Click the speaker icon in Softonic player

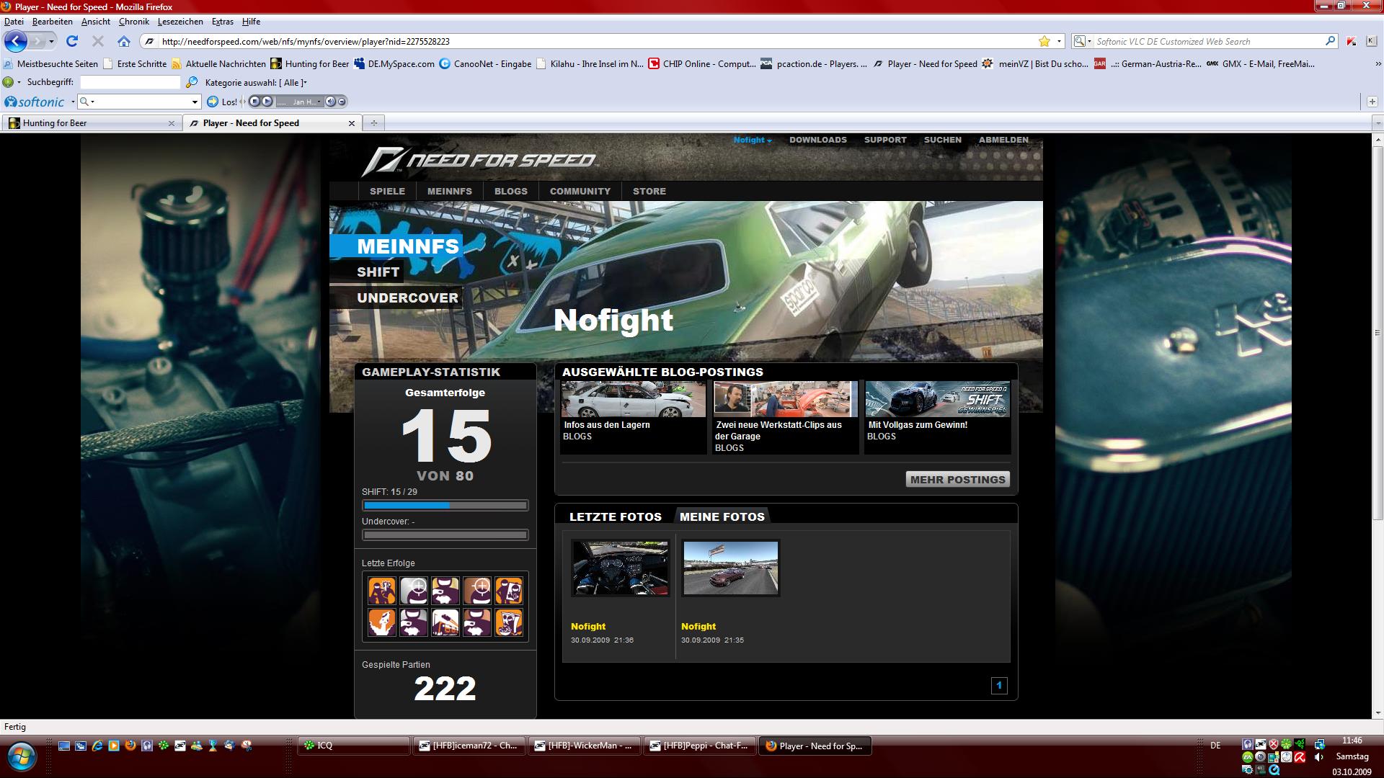click(x=330, y=102)
